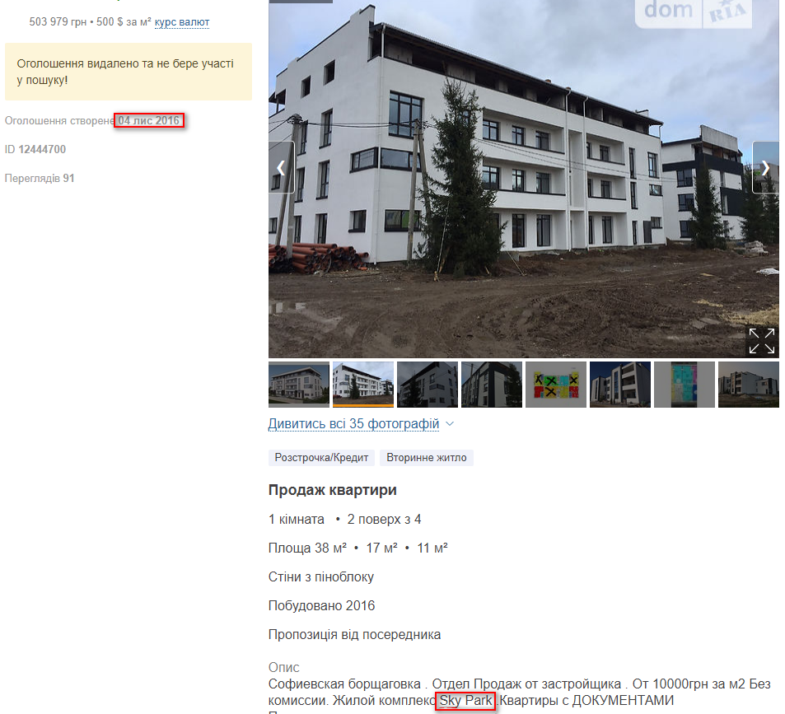
Task: Click the 'Розстрочка/Кредит' tag
Action: tap(321, 457)
